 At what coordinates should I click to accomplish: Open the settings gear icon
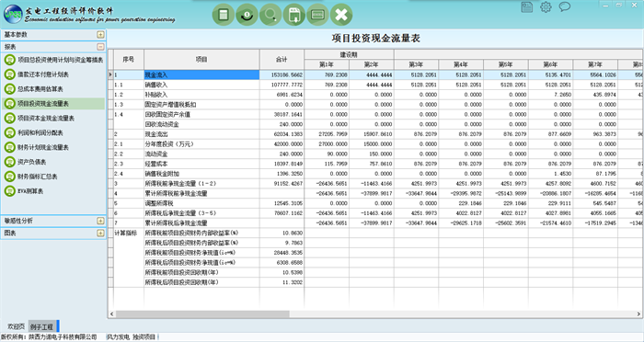(x=546, y=7)
